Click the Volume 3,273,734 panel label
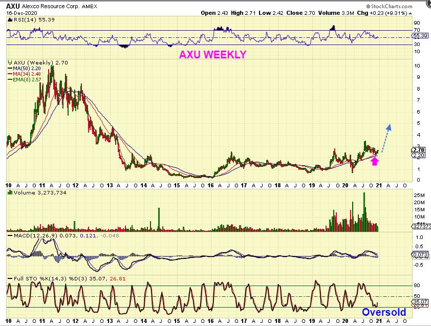Viewport: 431px width, 326px height. [x=40, y=193]
